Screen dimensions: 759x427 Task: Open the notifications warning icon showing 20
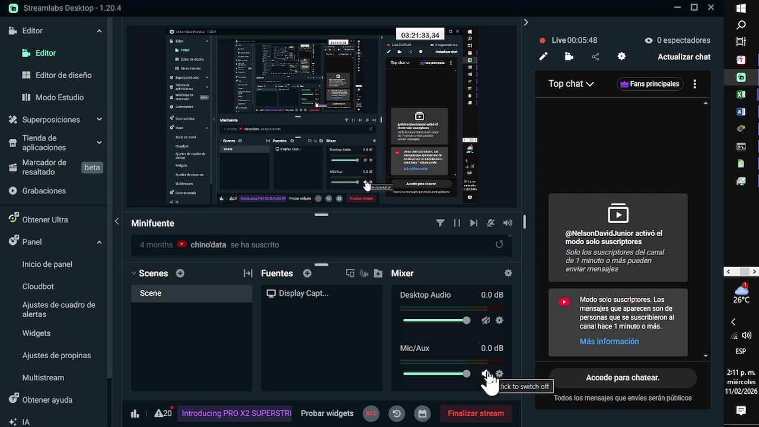pos(163,413)
